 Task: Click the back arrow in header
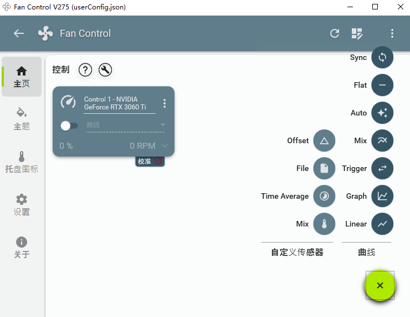pos(19,33)
